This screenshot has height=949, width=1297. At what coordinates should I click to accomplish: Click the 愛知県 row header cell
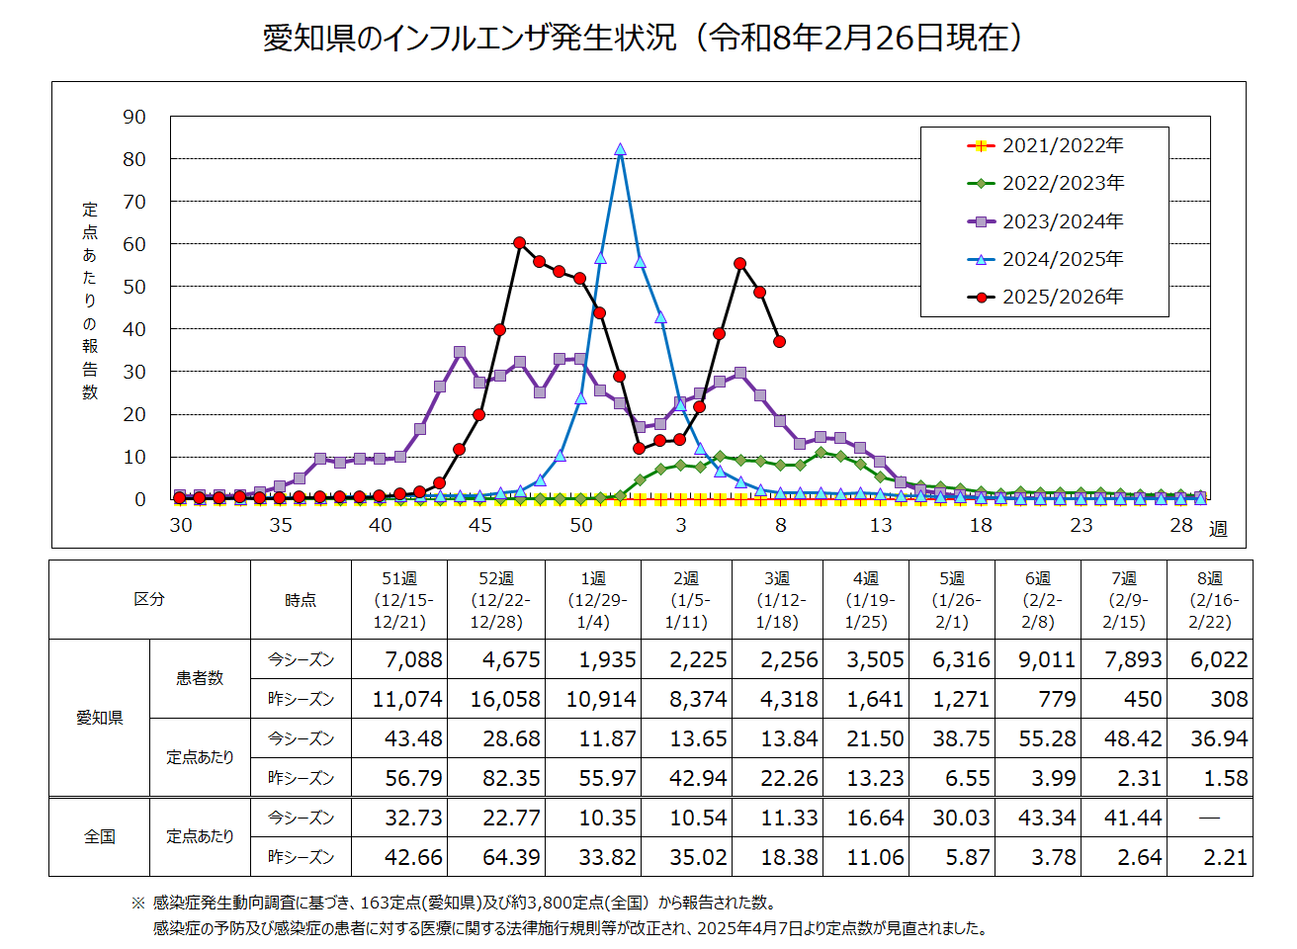click(100, 718)
